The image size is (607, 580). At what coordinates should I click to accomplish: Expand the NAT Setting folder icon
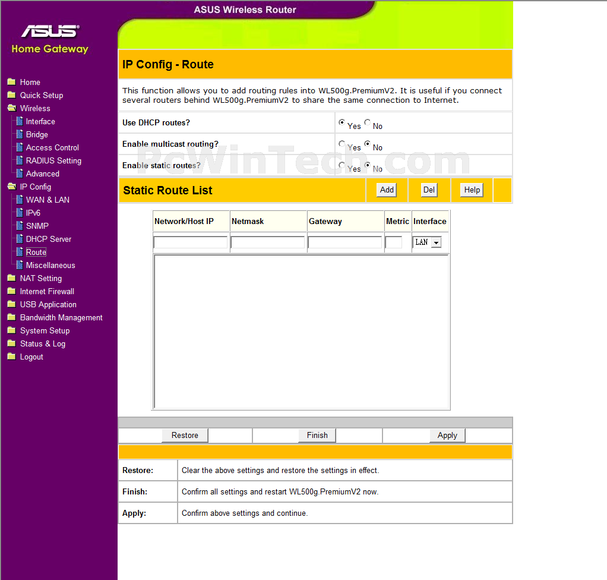(12, 278)
